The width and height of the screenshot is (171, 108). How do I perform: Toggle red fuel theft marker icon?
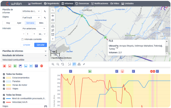coord(10,66)
